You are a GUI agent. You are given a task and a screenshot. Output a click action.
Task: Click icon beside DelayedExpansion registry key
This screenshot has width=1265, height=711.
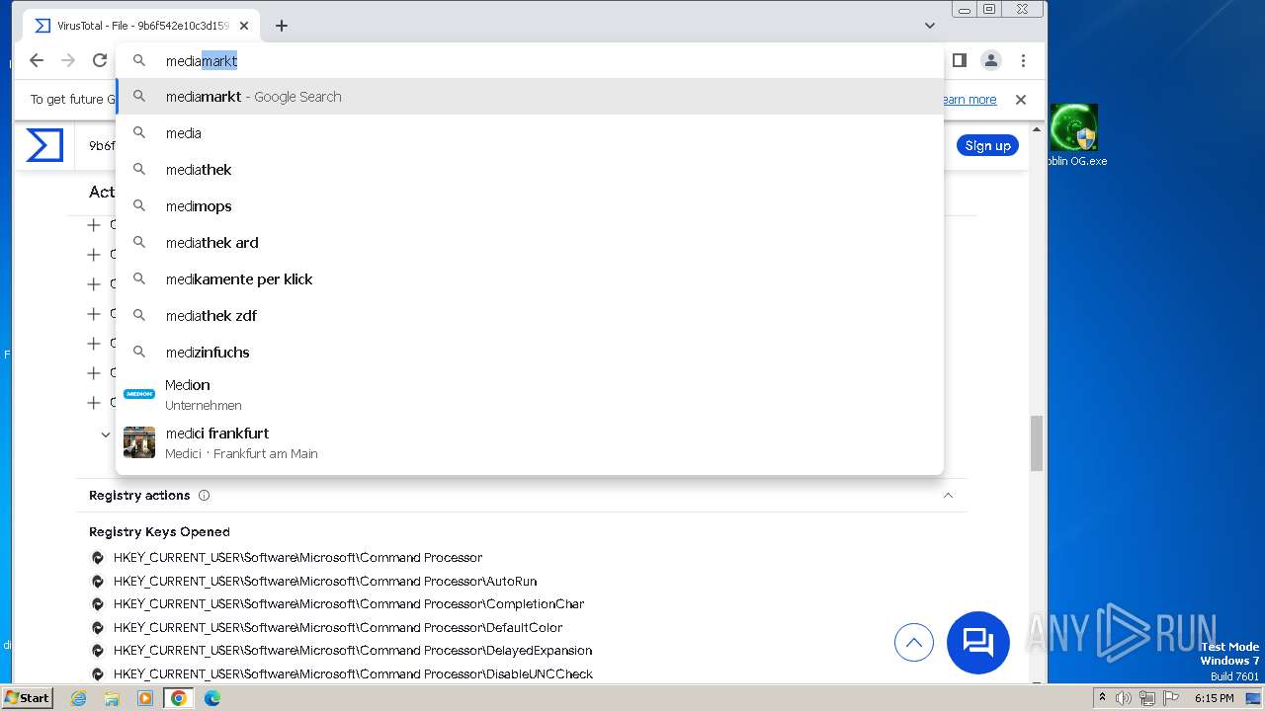tap(98, 651)
